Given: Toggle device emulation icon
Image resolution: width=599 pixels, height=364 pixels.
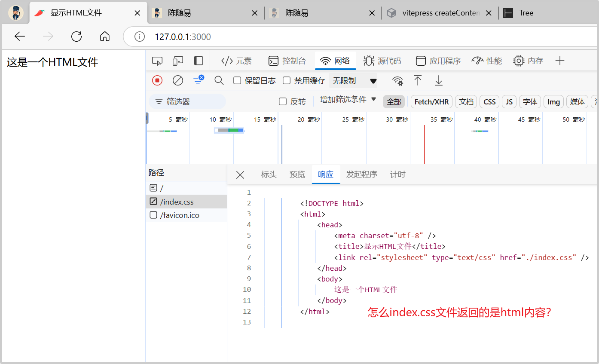Looking at the screenshot, I should [x=178, y=61].
